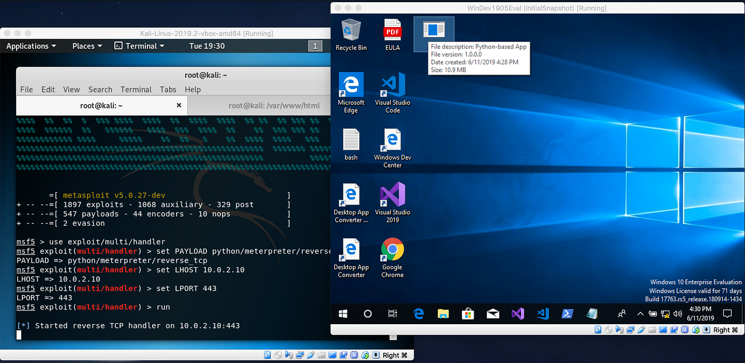Switch to the root@kali: ~ tab
The image size is (745, 363).
coord(102,105)
